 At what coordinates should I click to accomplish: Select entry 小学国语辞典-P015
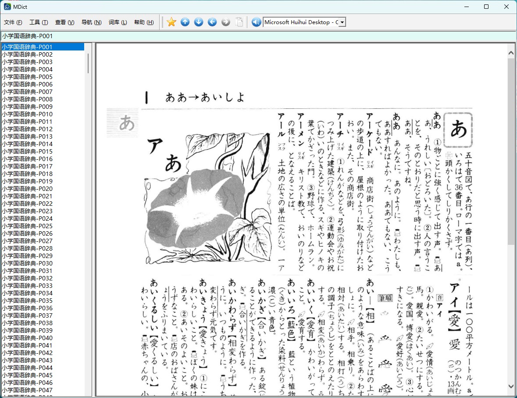(x=43, y=151)
